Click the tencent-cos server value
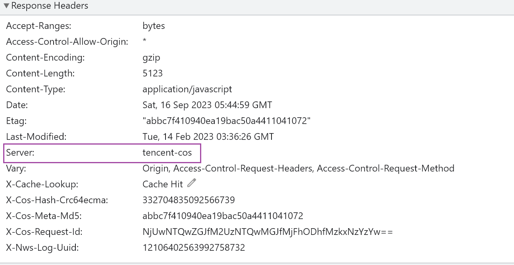 coord(167,153)
